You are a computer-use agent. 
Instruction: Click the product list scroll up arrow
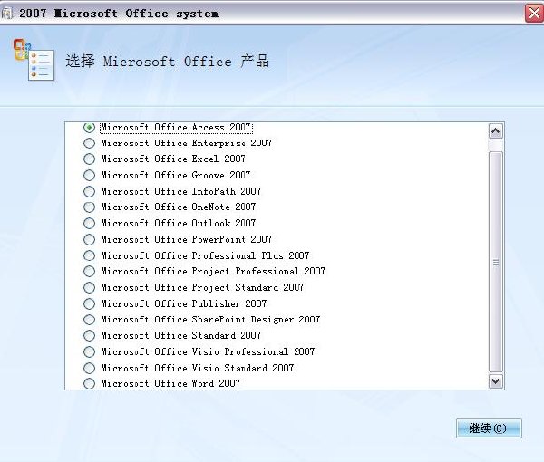[x=496, y=131]
